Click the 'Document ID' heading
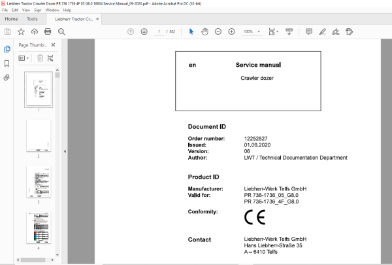The height and width of the screenshot is (265, 392). click(x=206, y=127)
